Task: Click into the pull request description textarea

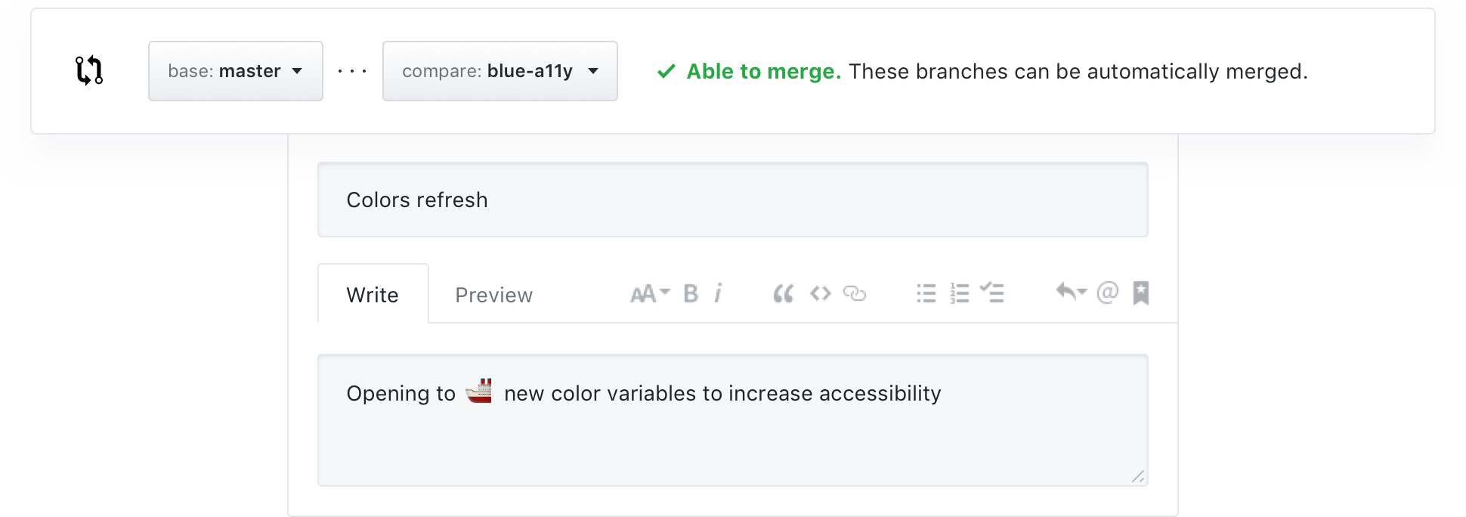Action: click(733, 420)
